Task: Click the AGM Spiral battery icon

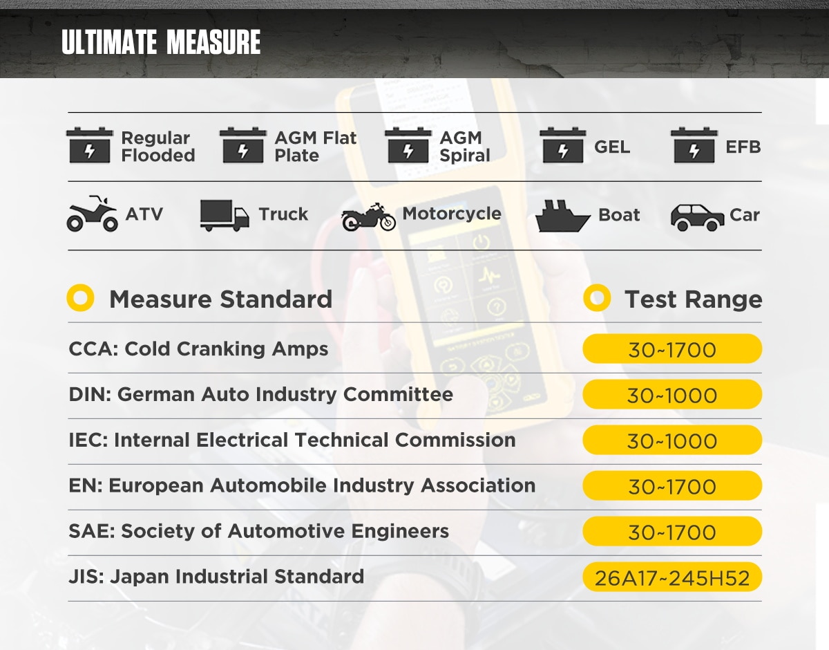Action: 408,145
